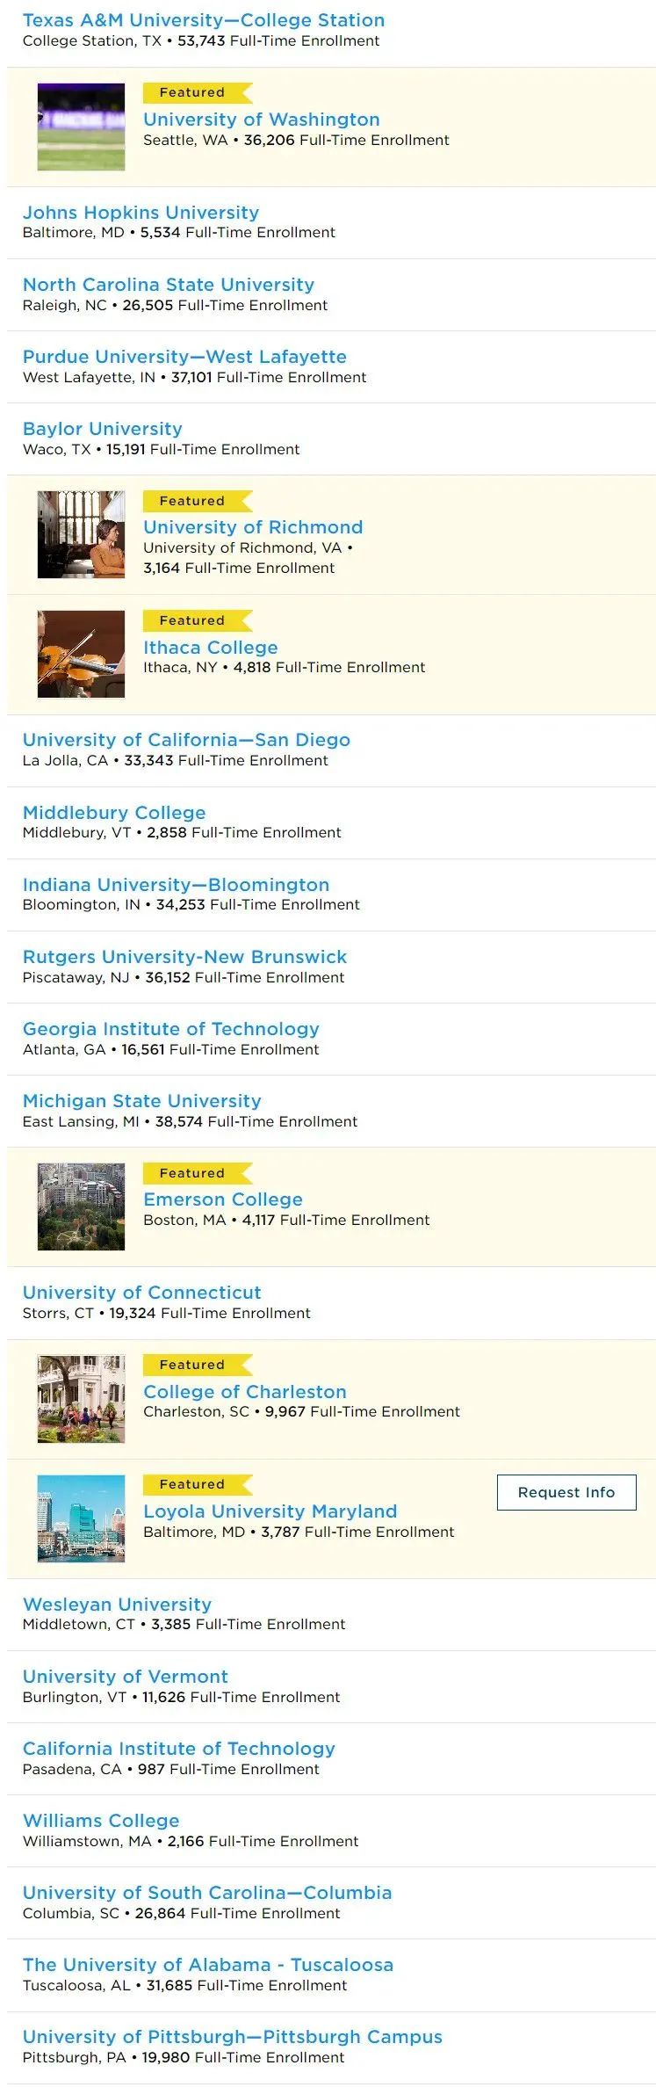Viewport: 656px width, 2087px height.
Task: Visit the Baylor University listing
Action: [x=103, y=429]
